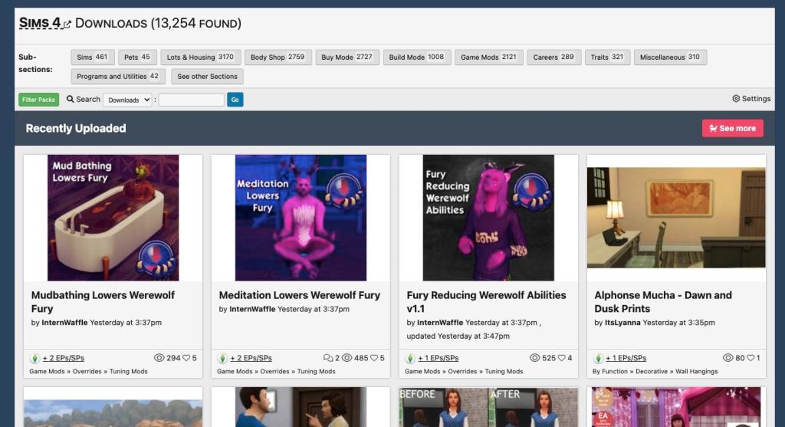Click +2 EPs/SPs on the Meditation card
The height and width of the screenshot is (427, 785).
251,358
